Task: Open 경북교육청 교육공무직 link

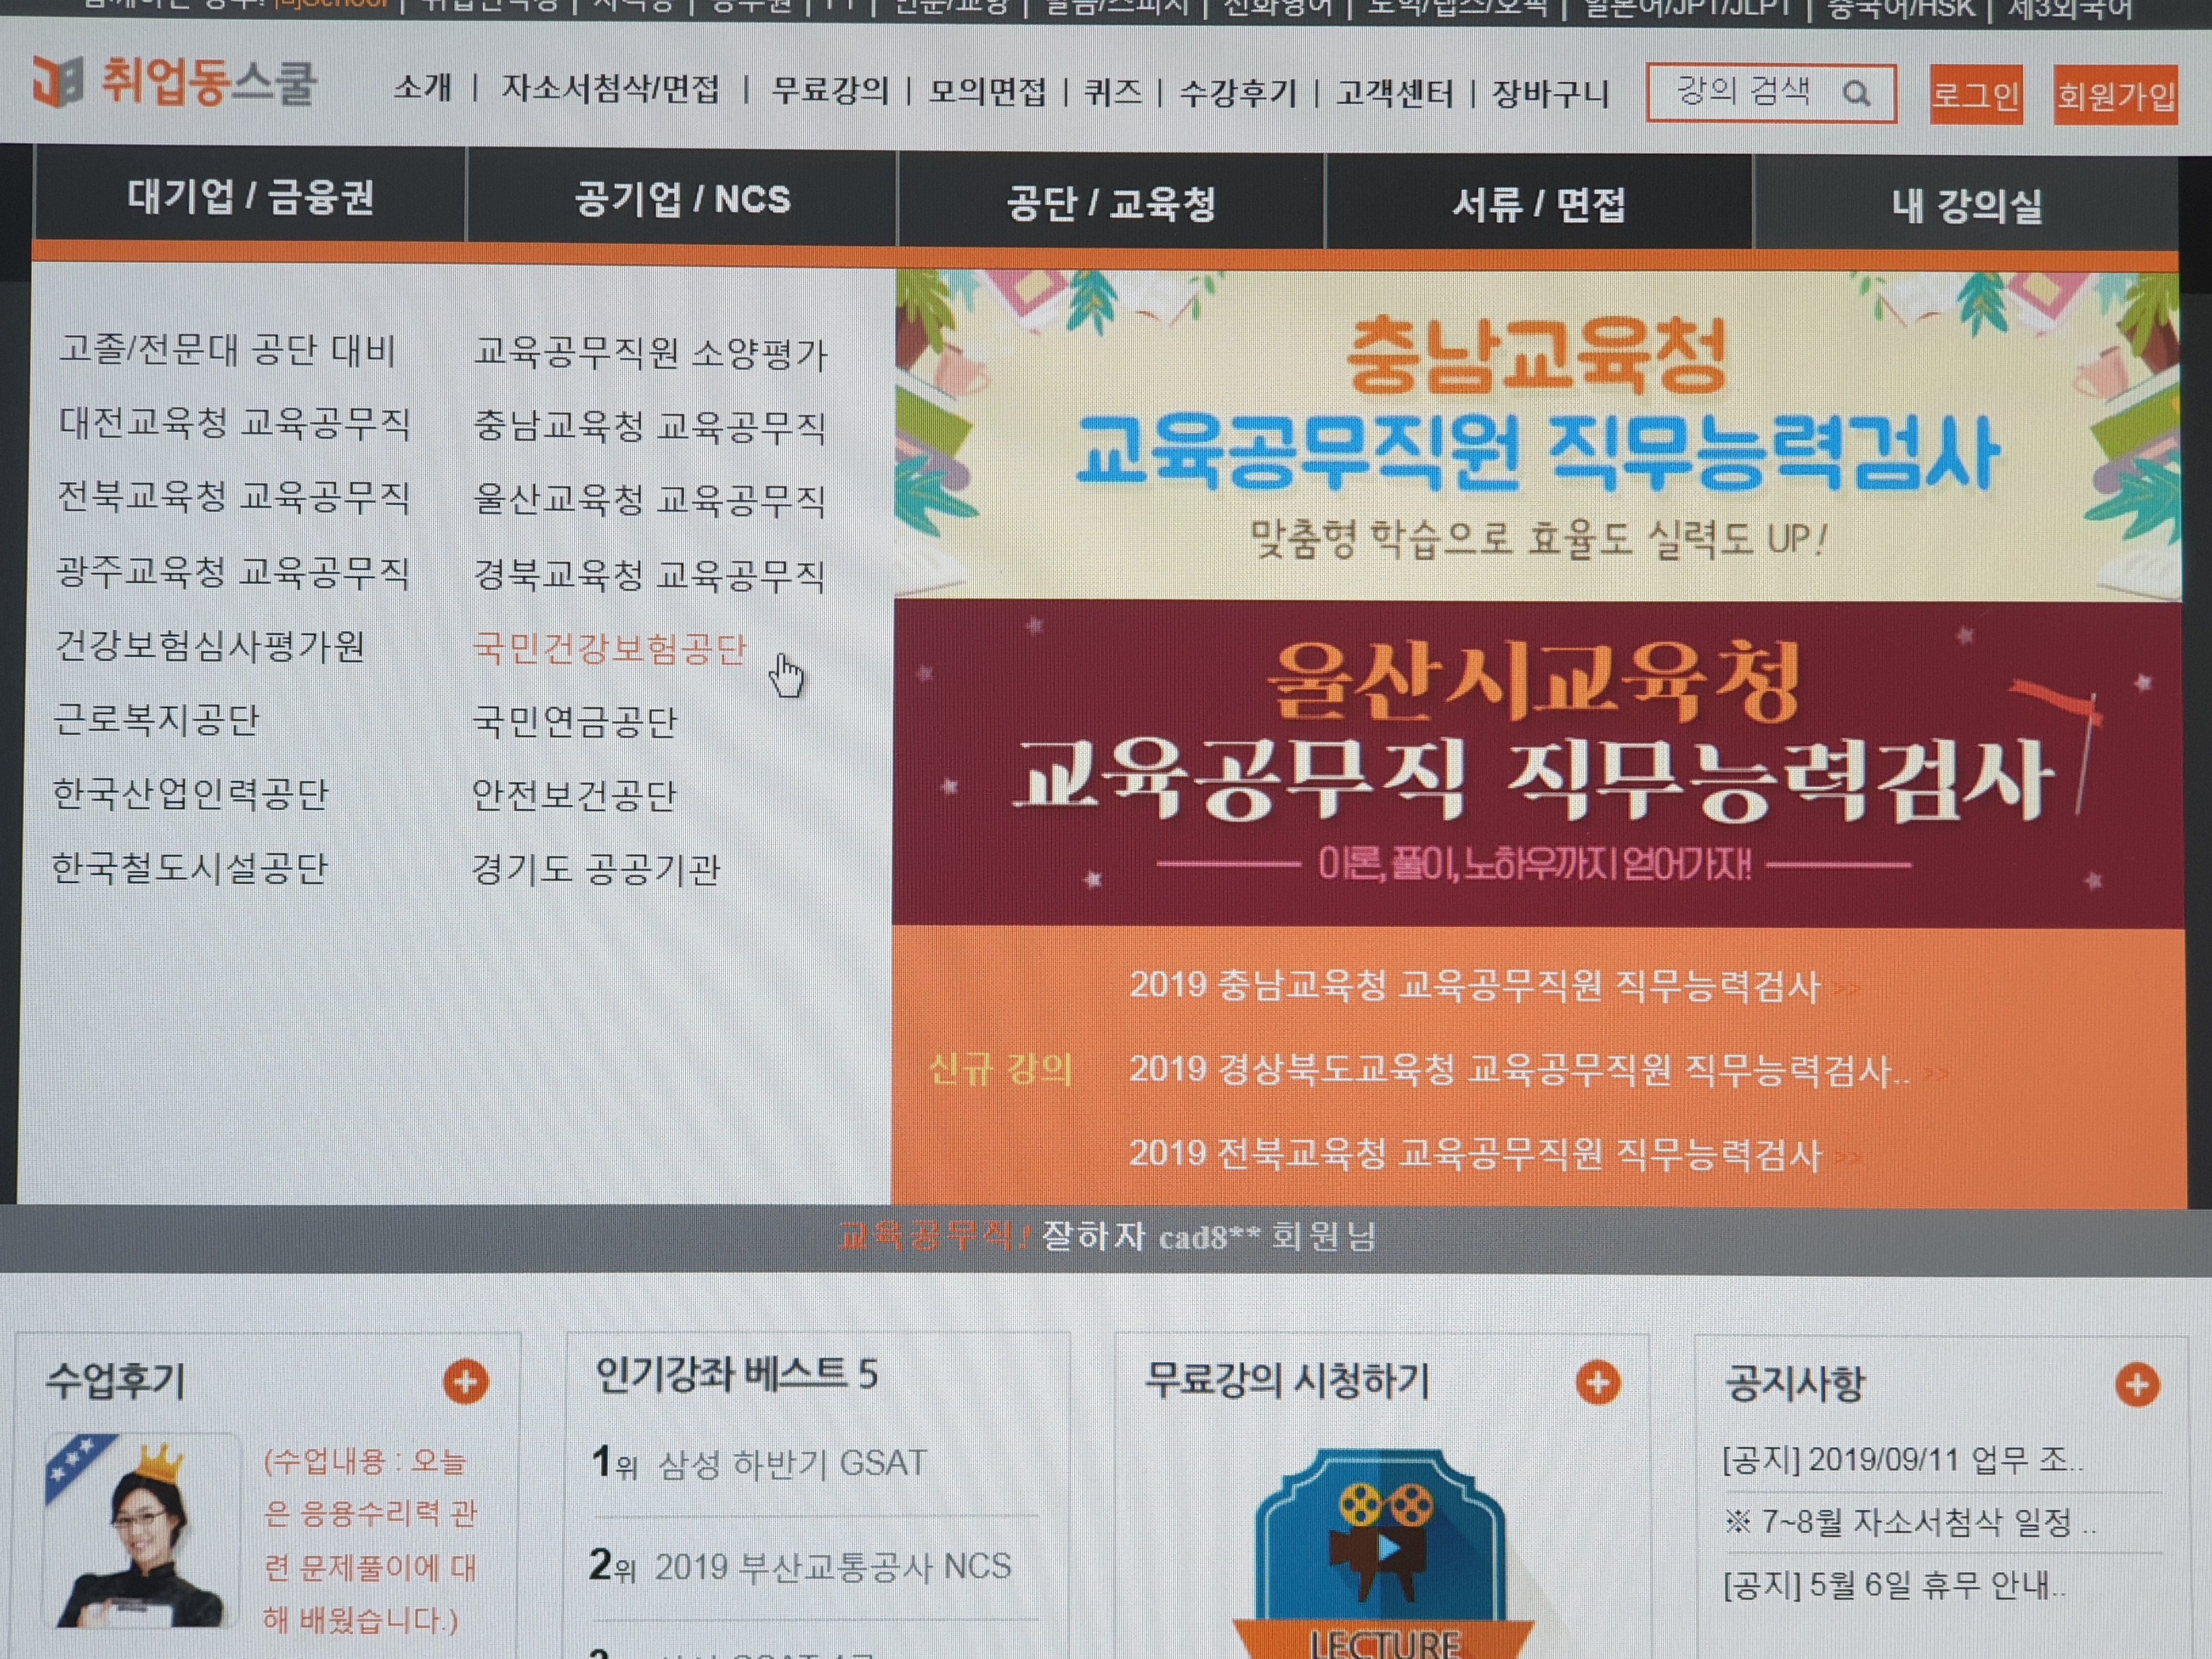Action: (x=650, y=575)
